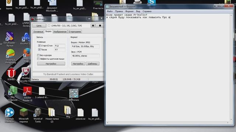Select the World of Tanks icon
This screenshot has width=236, height=132.
pyautogui.click(x=38, y=115)
